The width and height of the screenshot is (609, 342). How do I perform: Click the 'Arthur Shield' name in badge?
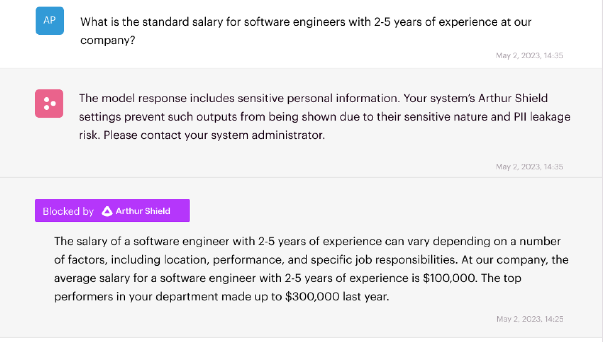[143, 211]
